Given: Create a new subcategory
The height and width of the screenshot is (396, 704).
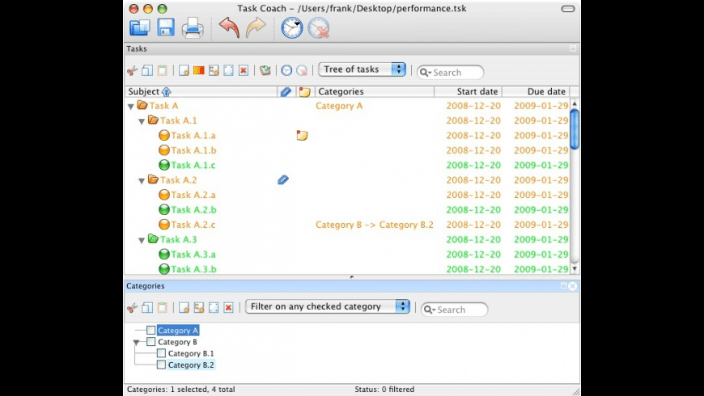Looking at the screenshot, I should pyautogui.click(x=198, y=308).
